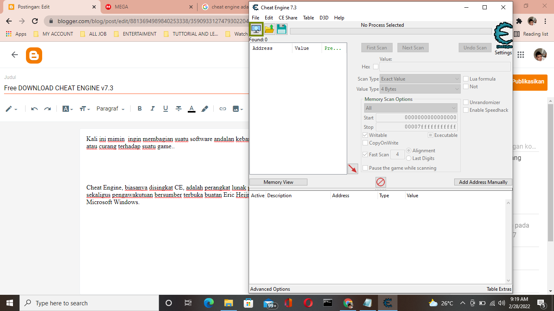Click the Memory View button

(278, 182)
